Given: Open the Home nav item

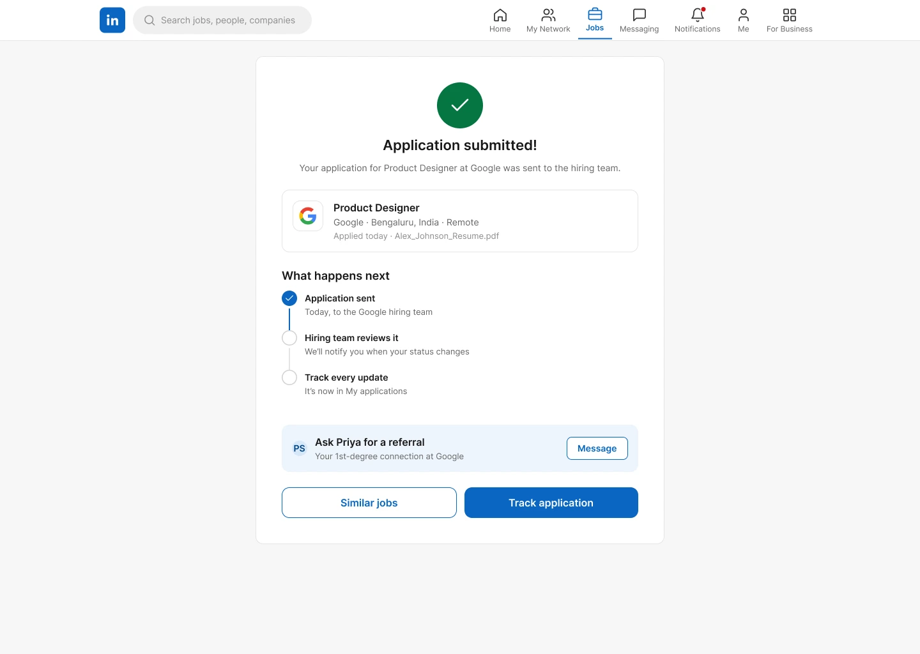Looking at the screenshot, I should click(x=500, y=20).
